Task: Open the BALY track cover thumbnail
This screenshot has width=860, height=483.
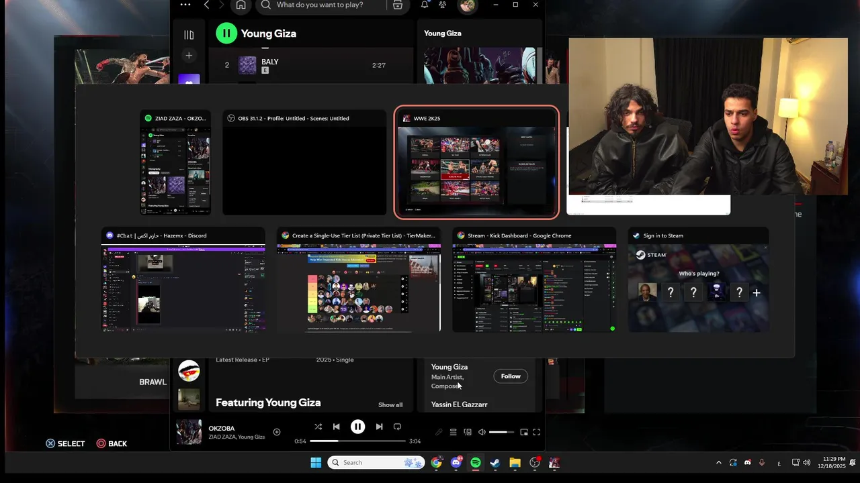Action: 247,65
